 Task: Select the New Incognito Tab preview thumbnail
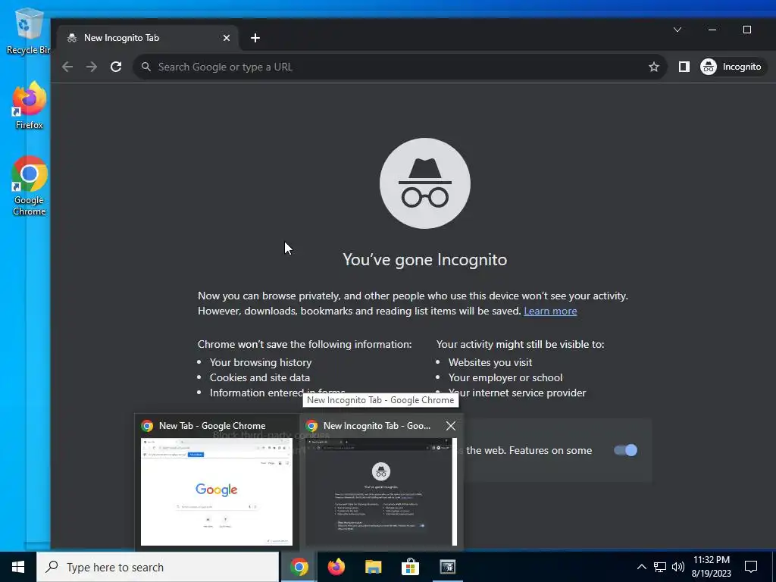coord(381,491)
